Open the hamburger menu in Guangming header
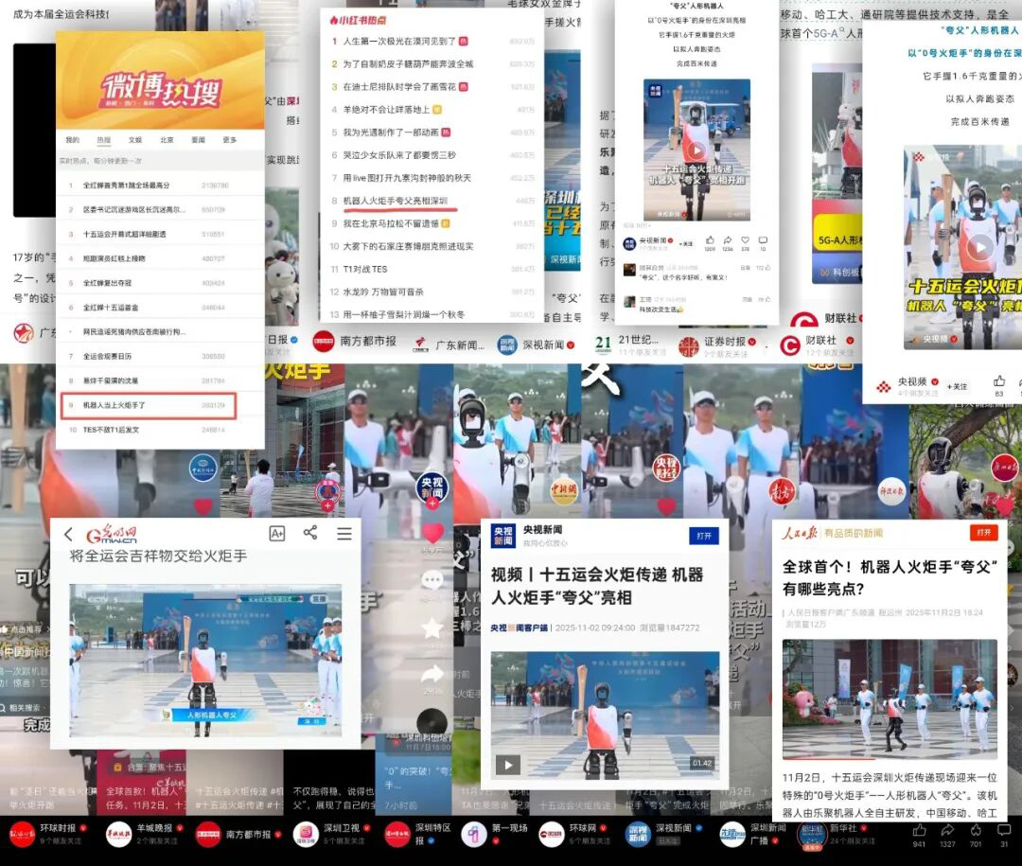1022x866 pixels. (x=344, y=534)
